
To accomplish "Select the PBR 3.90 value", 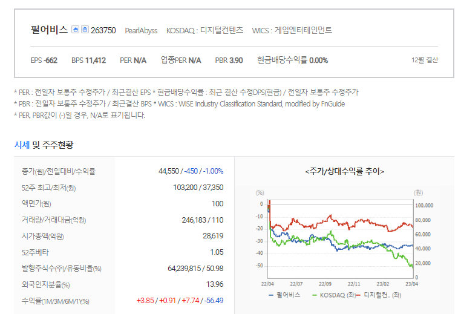I will 229,61.
